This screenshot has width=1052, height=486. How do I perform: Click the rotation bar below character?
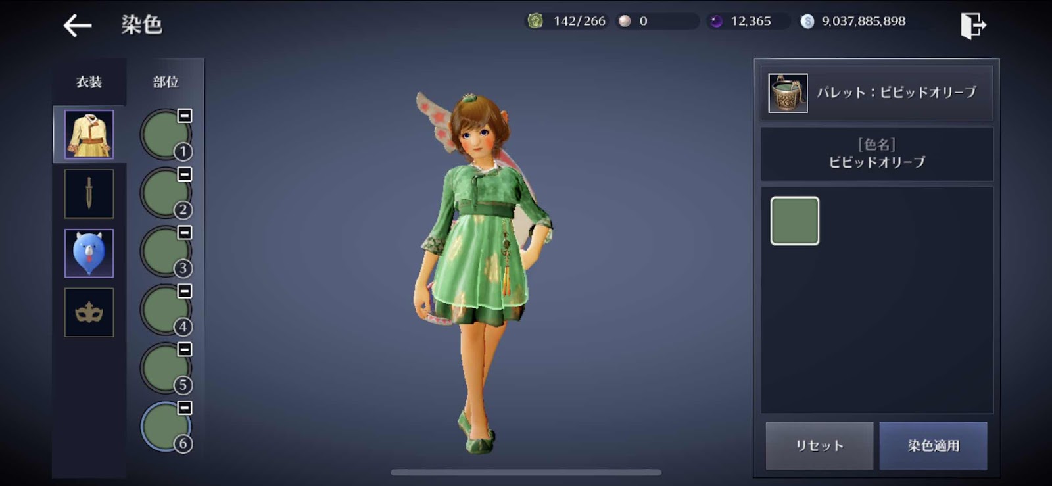pyautogui.click(x=526, y=472)
